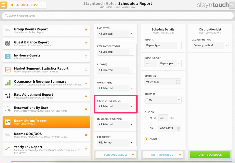Click the Rate Adjustment sliders icon
235x163 pixels.
click(8, 96)
